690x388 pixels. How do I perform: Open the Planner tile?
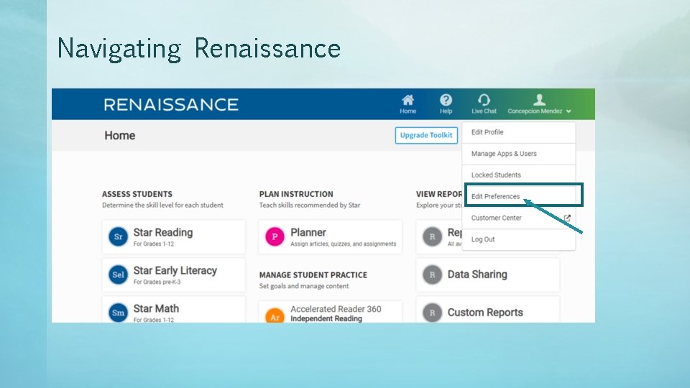coord(330,236)
